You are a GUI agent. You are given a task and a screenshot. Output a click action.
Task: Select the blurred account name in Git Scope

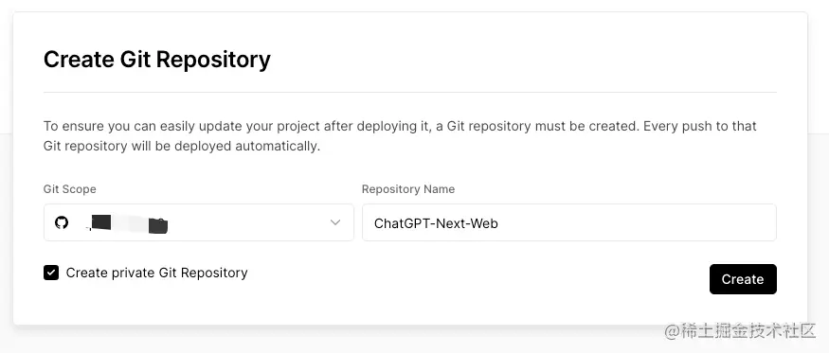(x=127, y=223)
